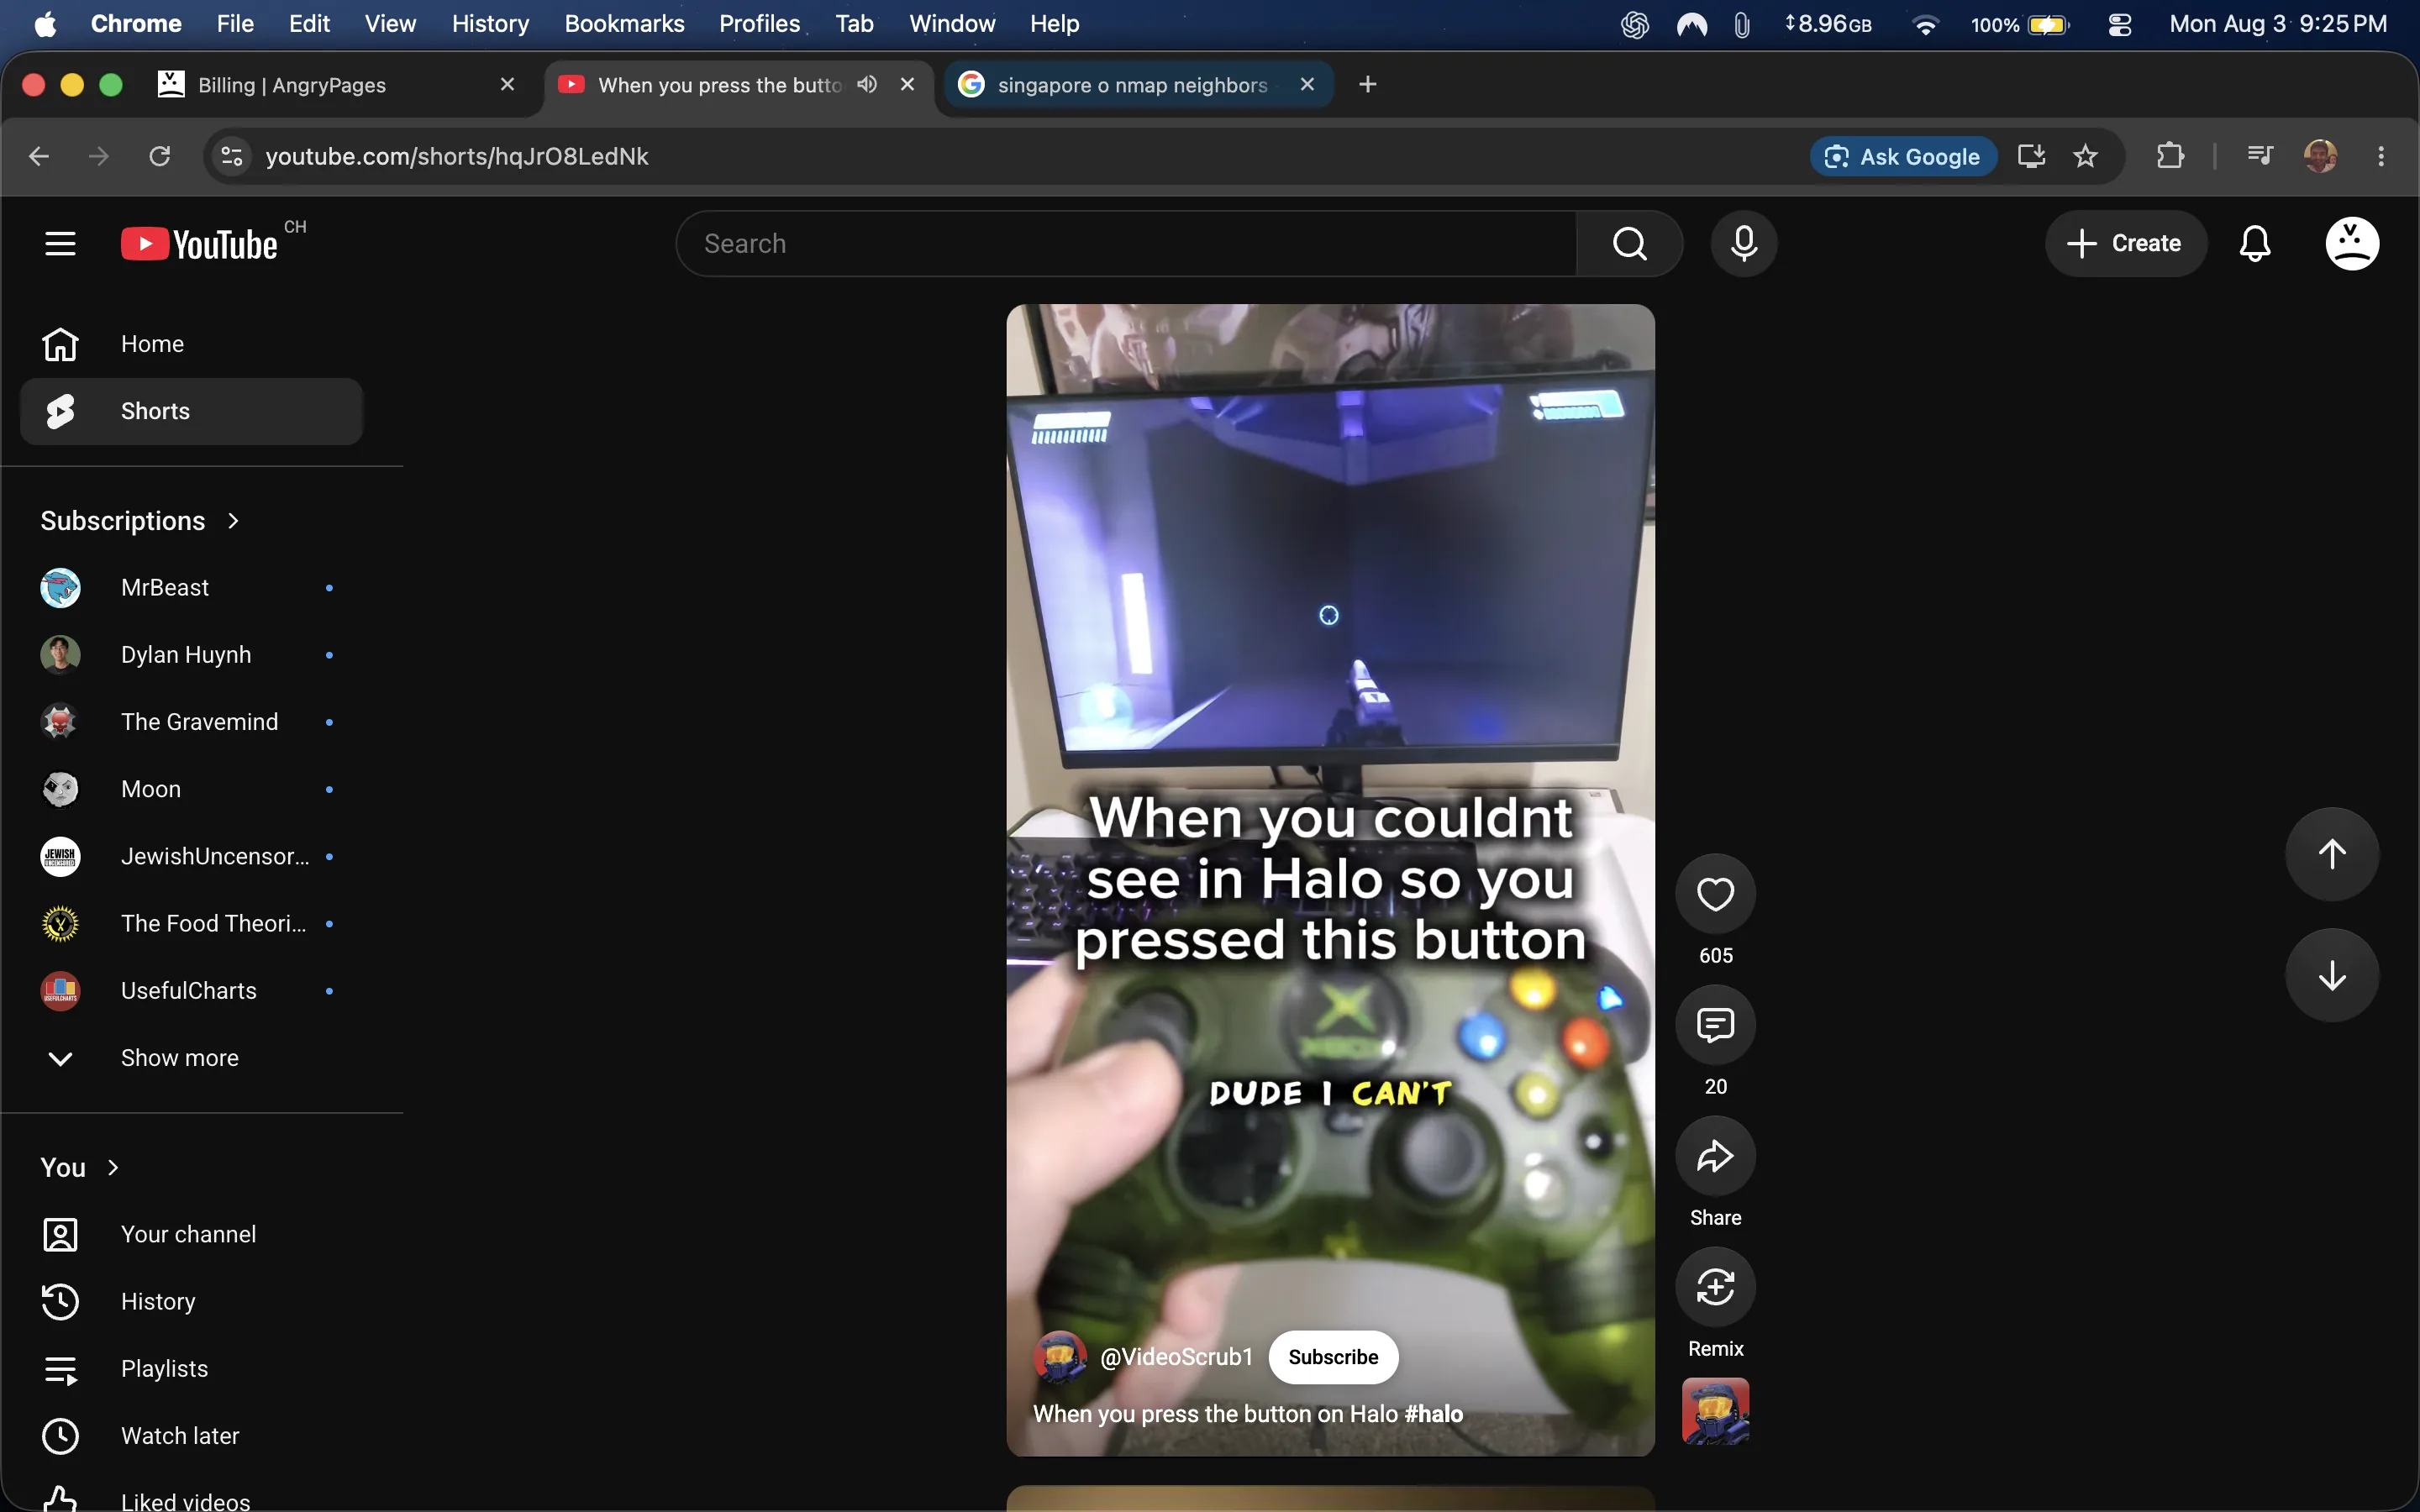Open Playlists in sidebar
Screen dimensions: 2420x1512
190,1368
